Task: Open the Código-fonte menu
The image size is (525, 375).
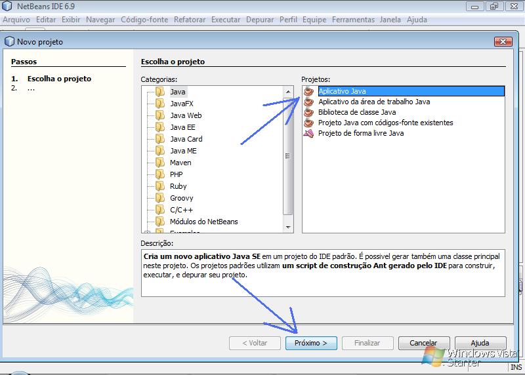Action: pos(144,20)
